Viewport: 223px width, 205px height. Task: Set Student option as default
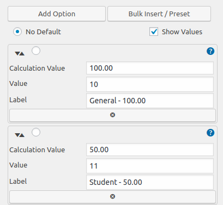coord(36,132)
